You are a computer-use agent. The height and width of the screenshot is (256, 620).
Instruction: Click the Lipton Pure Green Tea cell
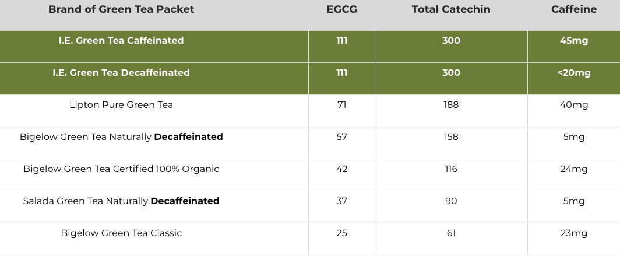click(x=121, y=105)
